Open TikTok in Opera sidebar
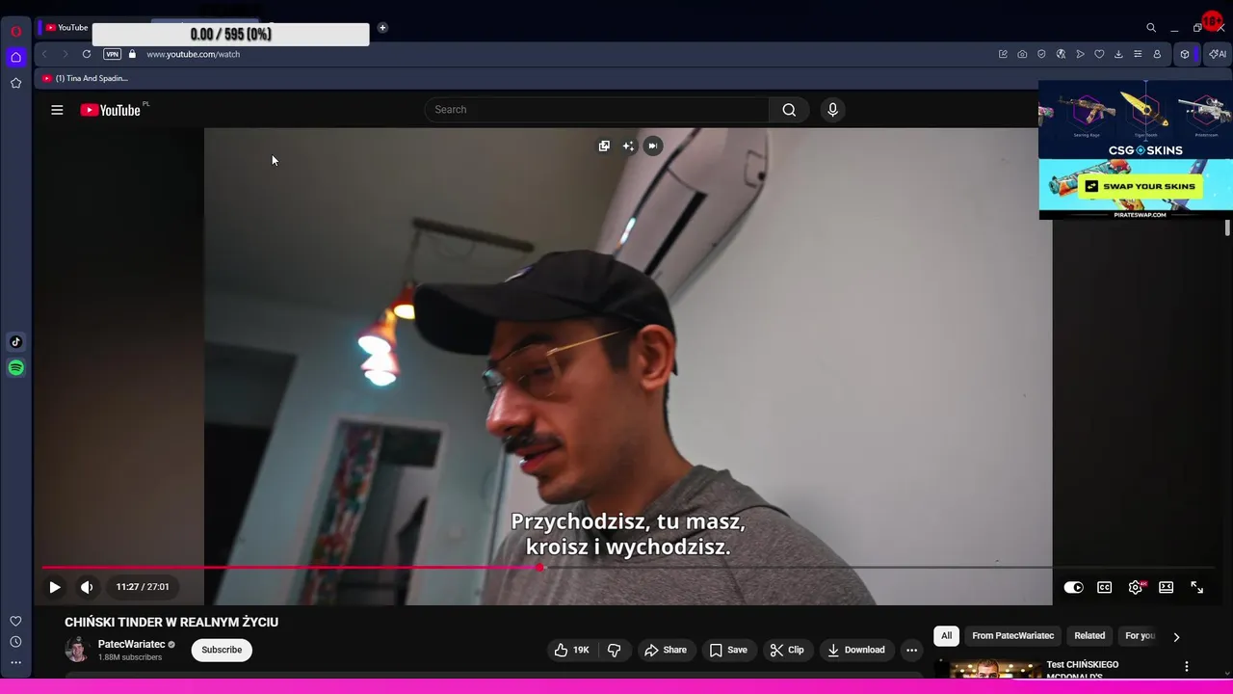 click(16, 341)
